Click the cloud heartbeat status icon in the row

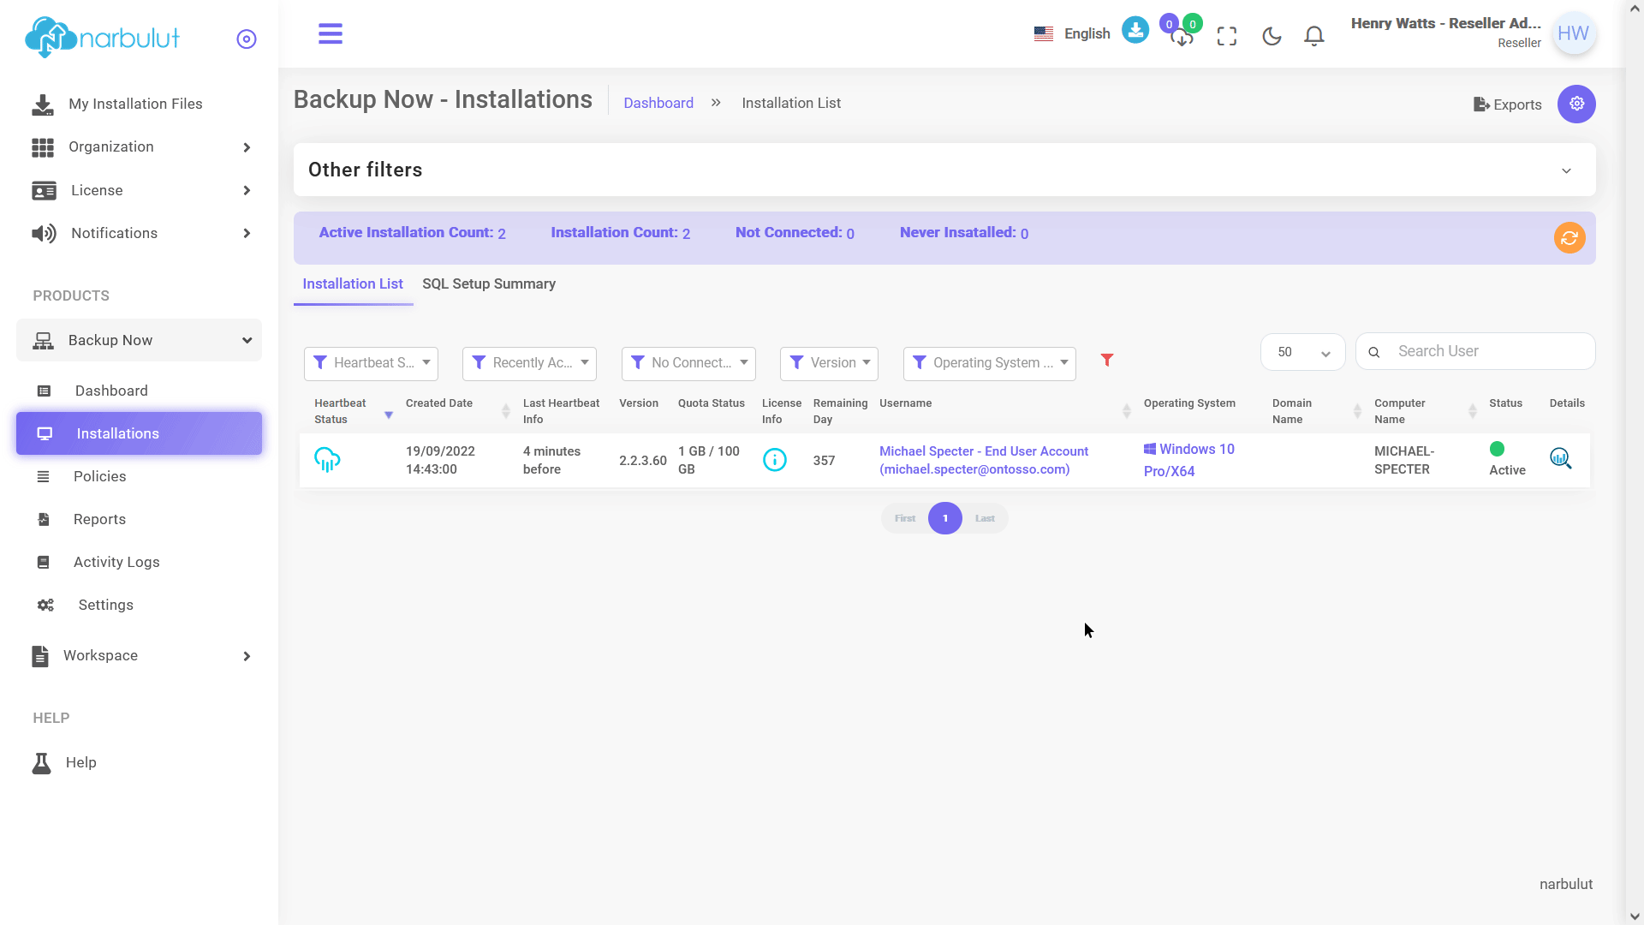327,460
